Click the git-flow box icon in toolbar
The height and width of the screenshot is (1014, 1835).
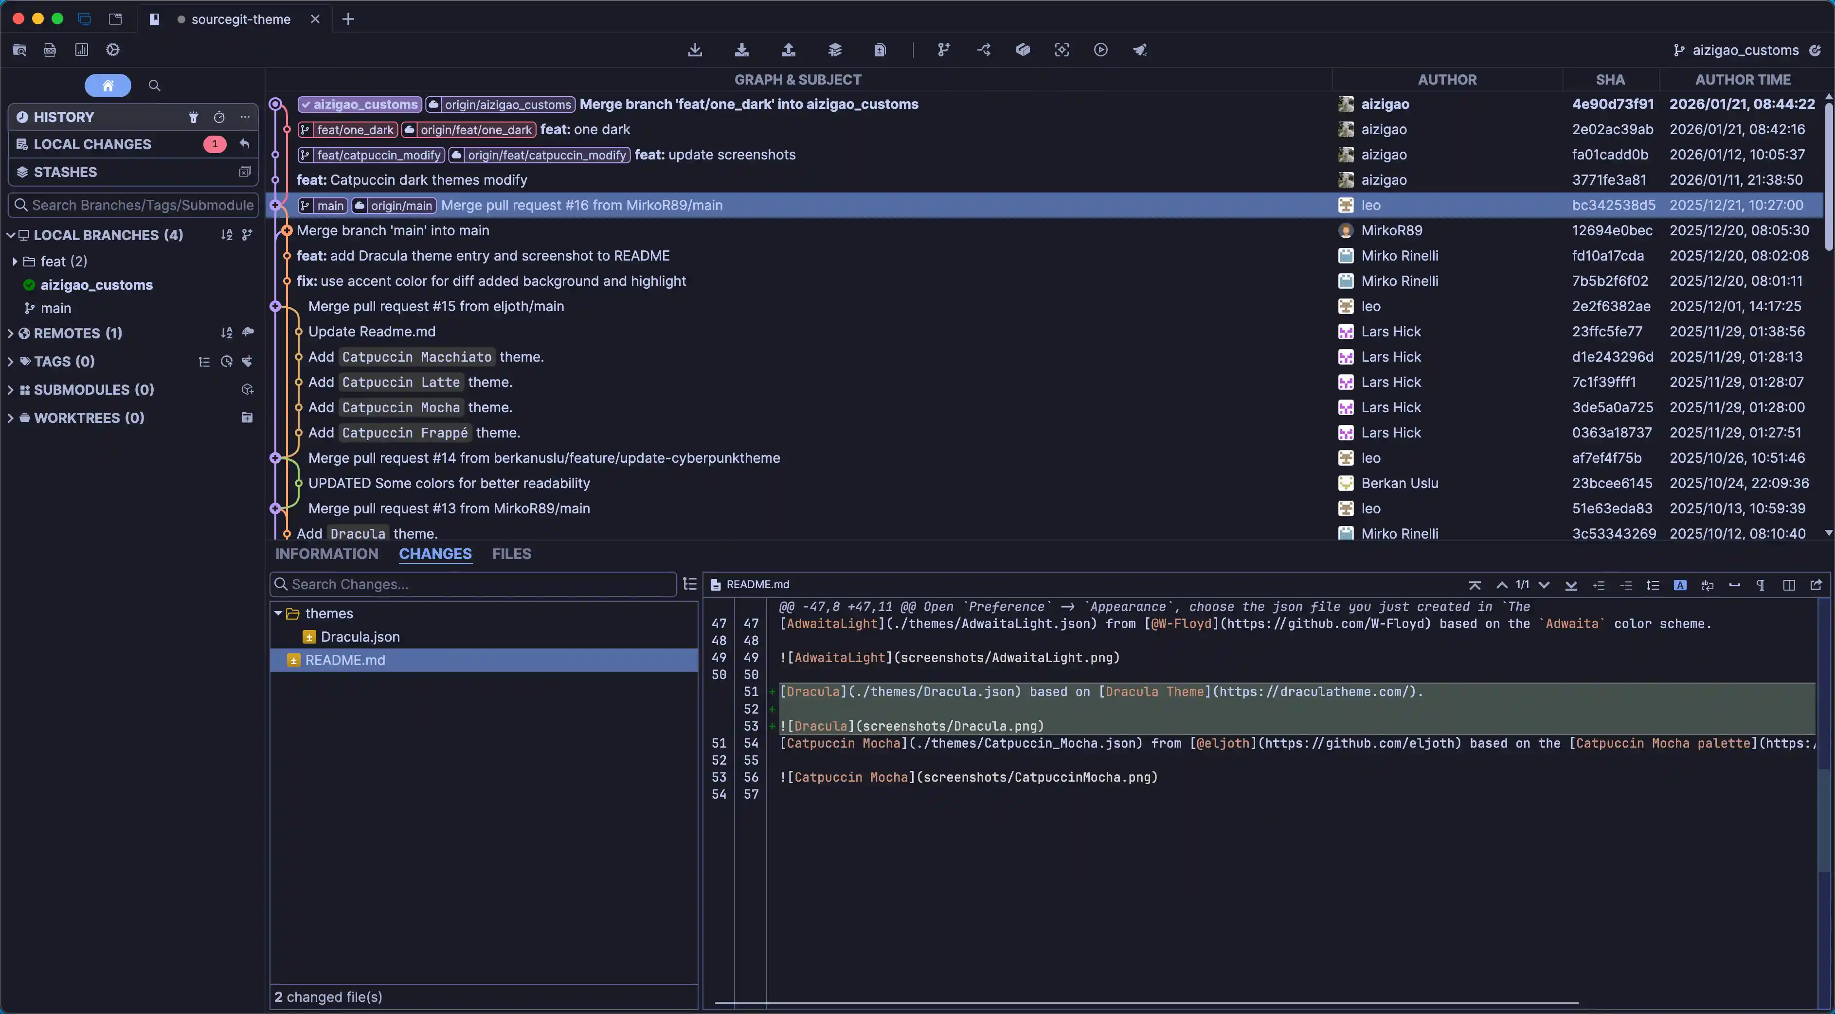tap(1023, 50)
